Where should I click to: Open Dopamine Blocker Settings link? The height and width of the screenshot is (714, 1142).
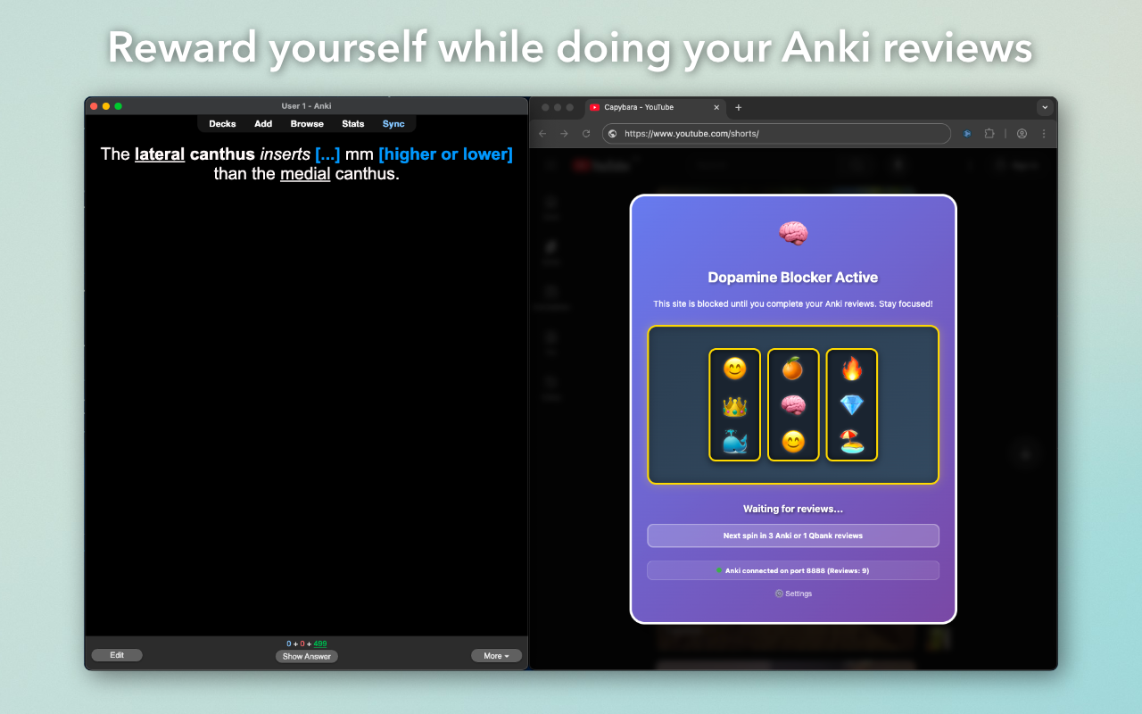tap(793, 594)
